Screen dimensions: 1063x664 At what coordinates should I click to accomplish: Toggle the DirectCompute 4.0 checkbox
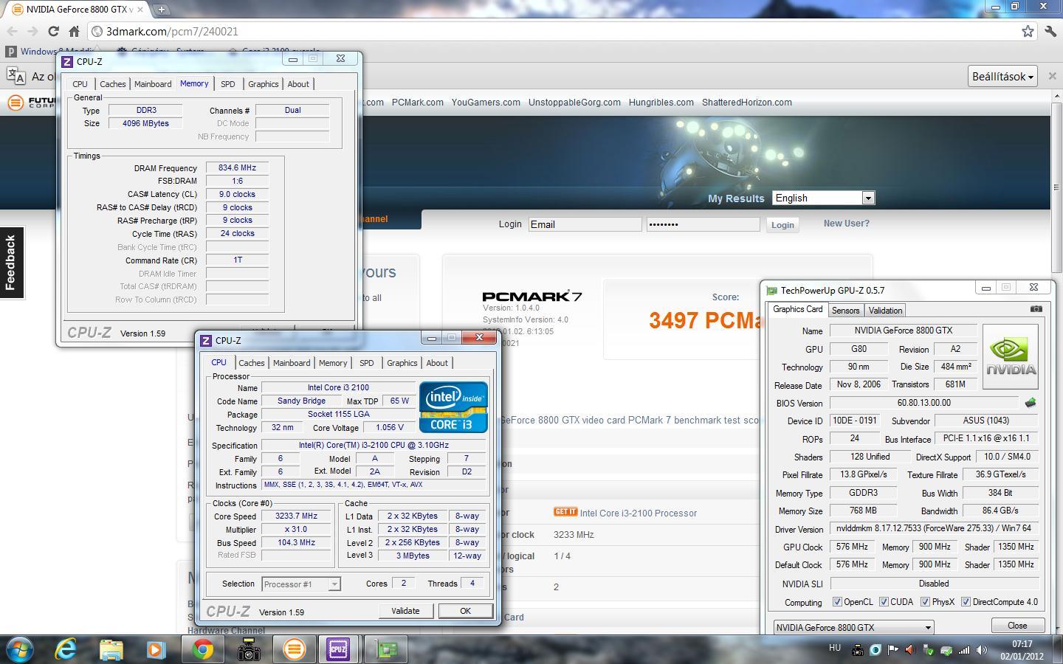pyautogui.click(x=966, y=601)
